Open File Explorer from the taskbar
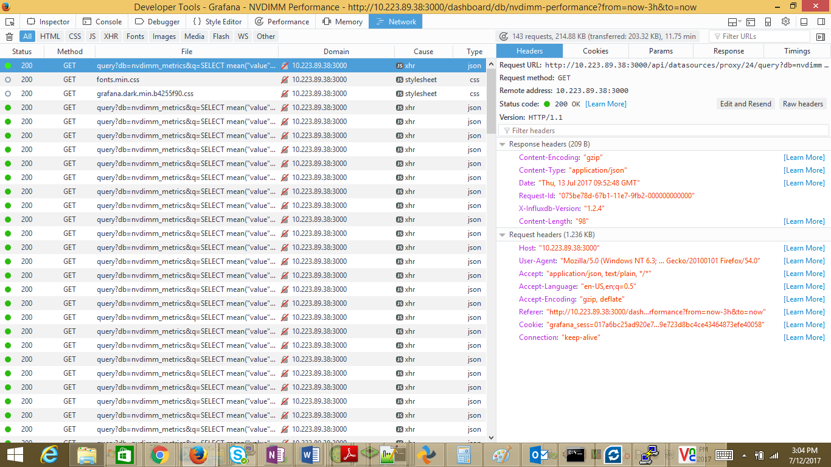The height and width of the screenshot is (467, 831). click(87, 454)
